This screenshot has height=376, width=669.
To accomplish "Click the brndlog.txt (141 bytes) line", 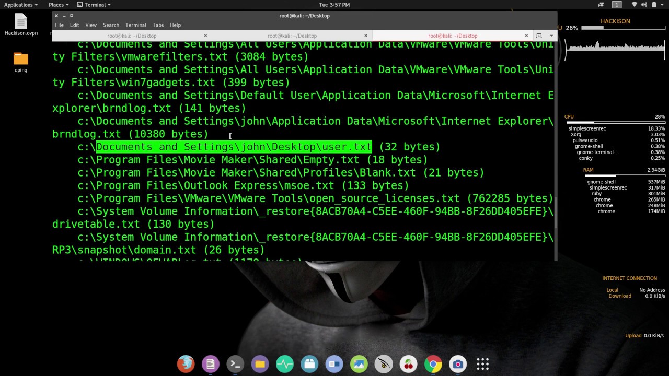I will pos(149,108).
